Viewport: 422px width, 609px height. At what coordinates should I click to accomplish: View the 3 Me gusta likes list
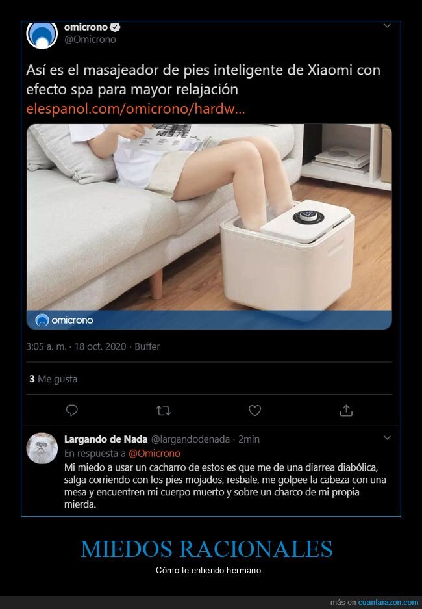(53, 379)
